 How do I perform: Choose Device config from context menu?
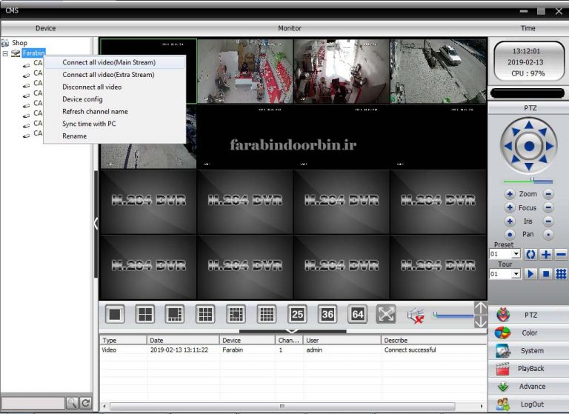tap(82, 99)
